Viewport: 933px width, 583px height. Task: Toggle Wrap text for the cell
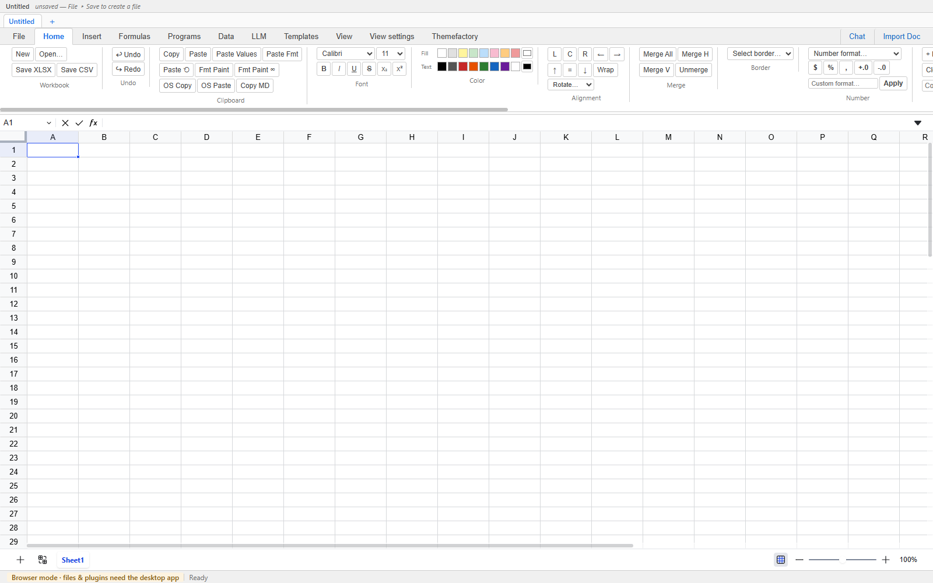point(605,70)
